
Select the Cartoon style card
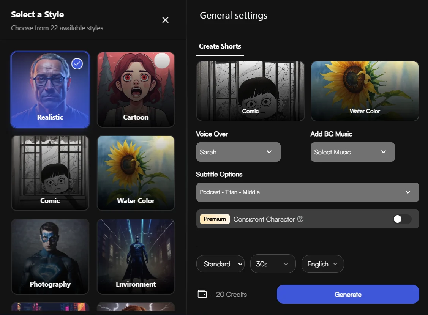point(136,90)
